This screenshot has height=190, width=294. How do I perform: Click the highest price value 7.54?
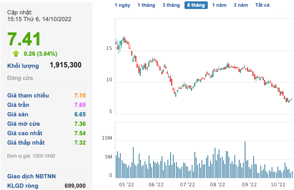pyautogui.click(x=79, y=133)
